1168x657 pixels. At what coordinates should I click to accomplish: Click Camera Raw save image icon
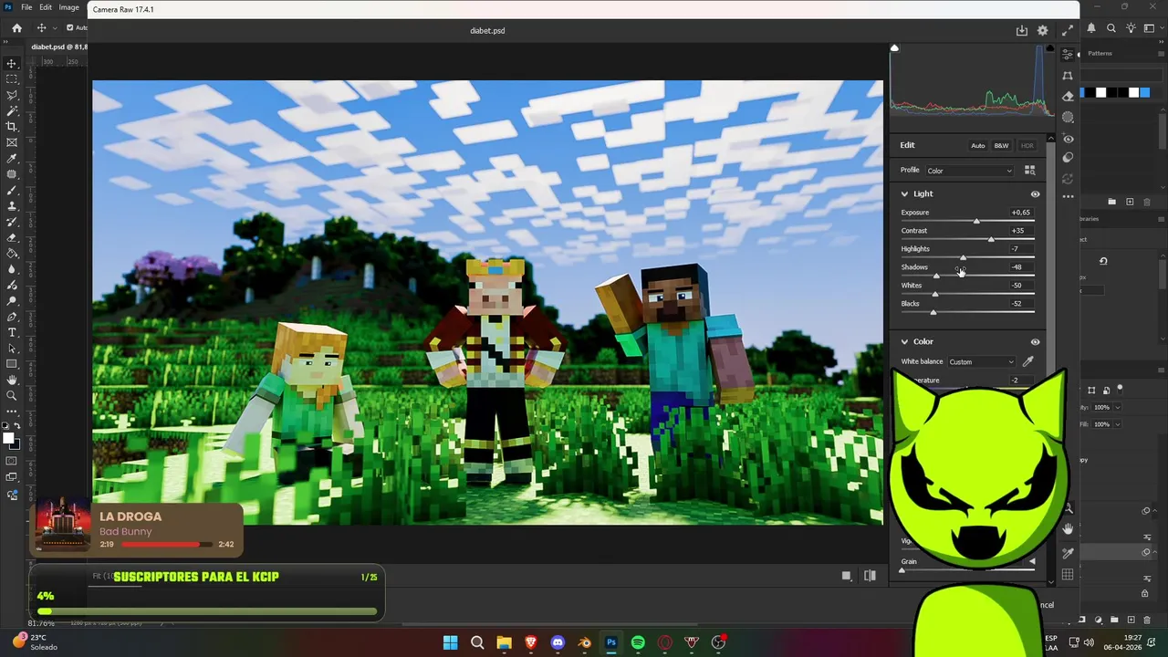coord(1022,30)
